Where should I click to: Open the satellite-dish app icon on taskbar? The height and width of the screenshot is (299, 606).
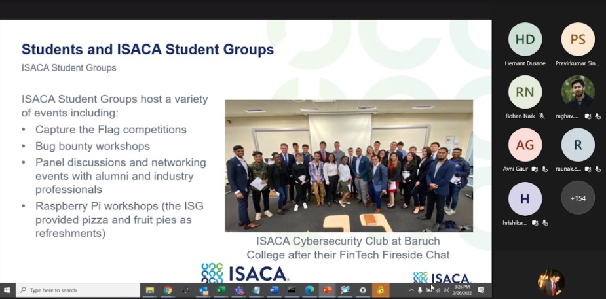pos(345,290)
